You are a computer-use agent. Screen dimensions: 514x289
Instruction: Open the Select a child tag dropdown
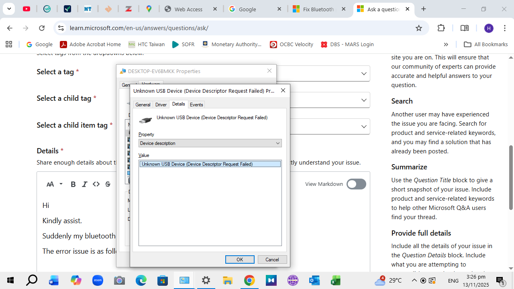click(x=363, y=100)
